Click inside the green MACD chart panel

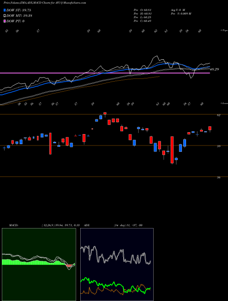click(x=39, y=265)
